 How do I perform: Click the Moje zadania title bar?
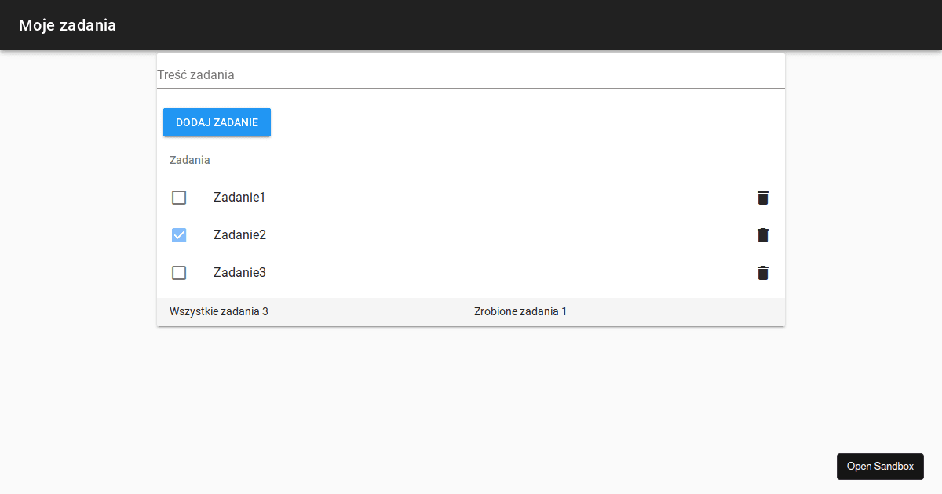click(68, 25)
